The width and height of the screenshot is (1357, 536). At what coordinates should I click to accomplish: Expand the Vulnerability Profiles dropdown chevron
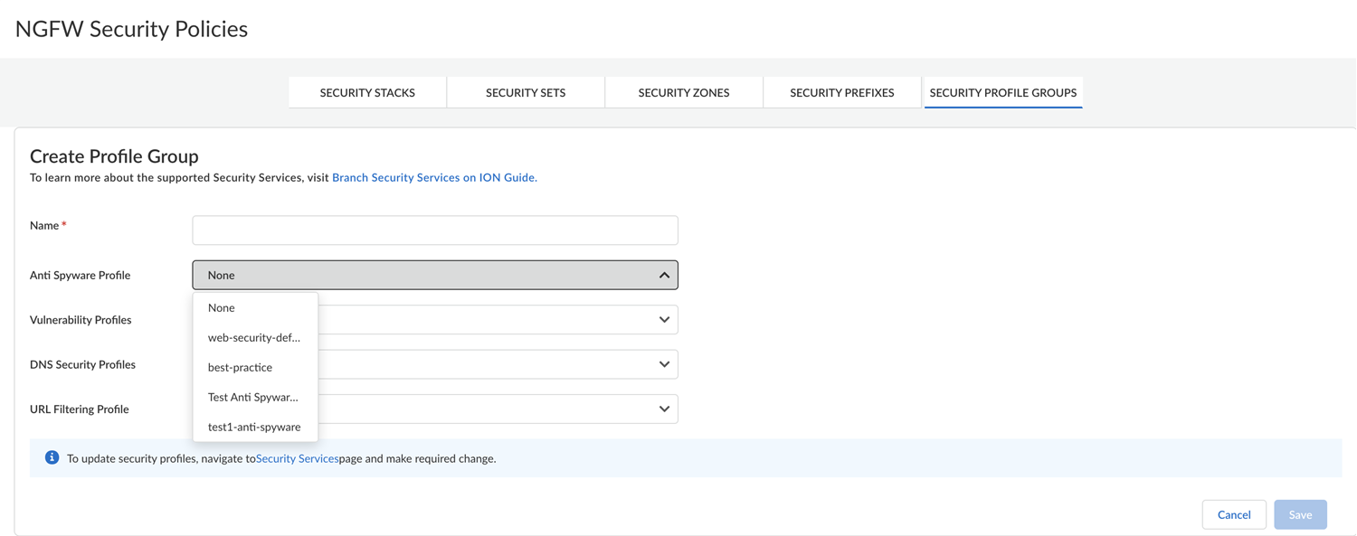pyautogui.click(x=664, y=319)
